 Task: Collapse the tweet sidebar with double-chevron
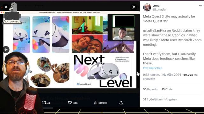tap(134, 7)
